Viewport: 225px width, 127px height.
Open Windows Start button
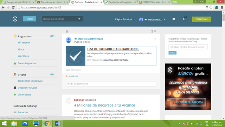[x=4, y=123]
